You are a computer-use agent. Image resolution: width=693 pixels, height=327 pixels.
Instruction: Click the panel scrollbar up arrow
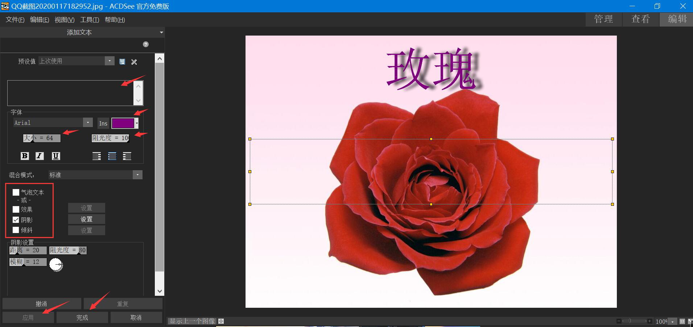click(x=160, y=58)
